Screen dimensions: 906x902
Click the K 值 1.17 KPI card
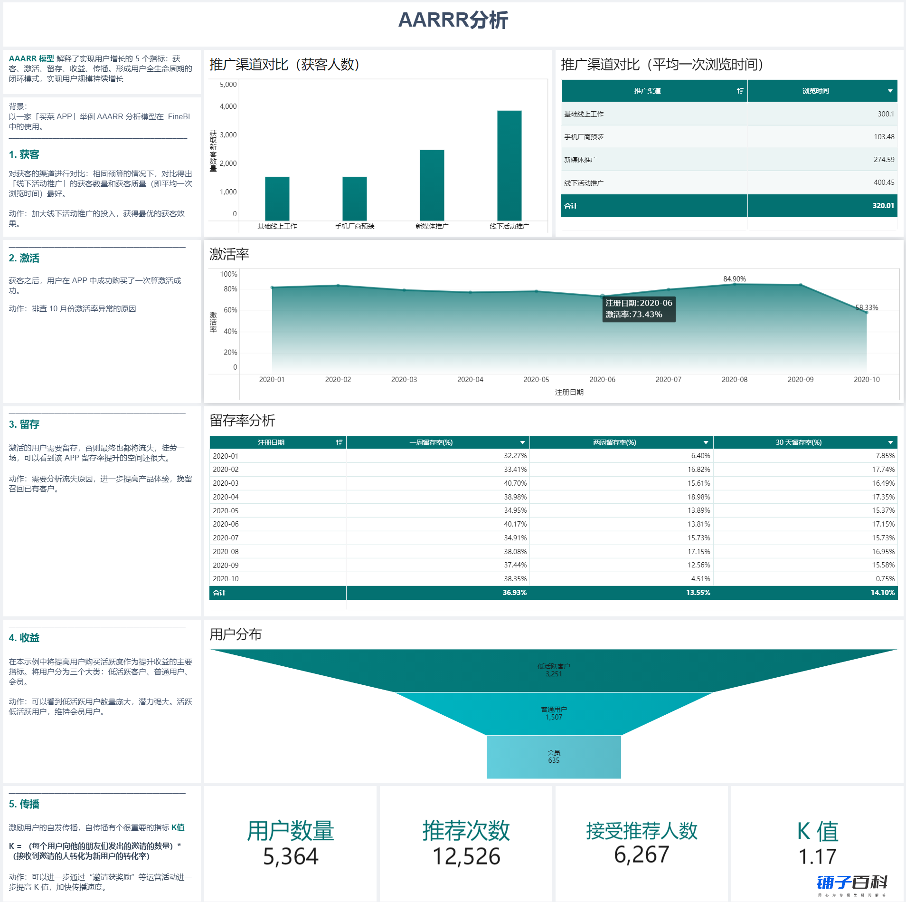coord(817,844)
